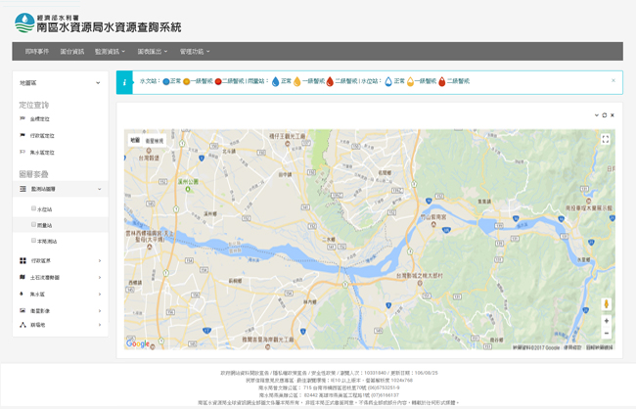
Task: Dismiss the legend bar with its X
Action: pos(613,80)
